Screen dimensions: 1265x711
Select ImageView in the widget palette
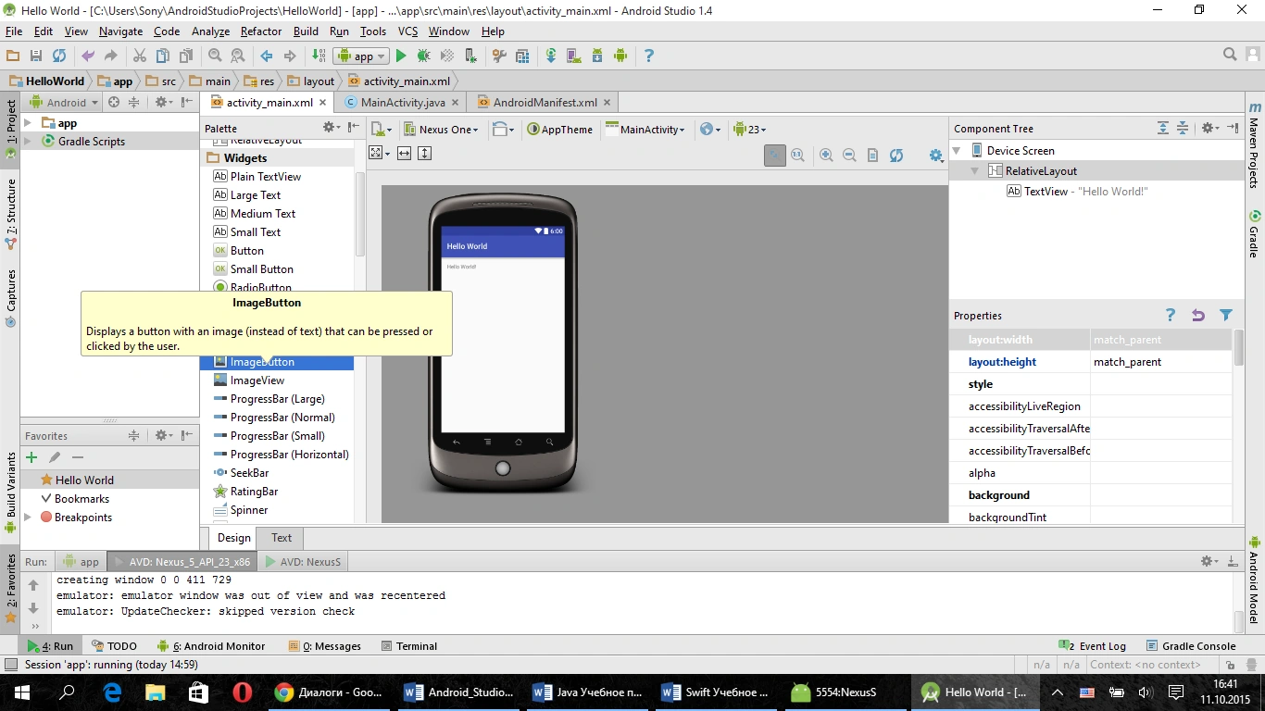pos(257,380)
